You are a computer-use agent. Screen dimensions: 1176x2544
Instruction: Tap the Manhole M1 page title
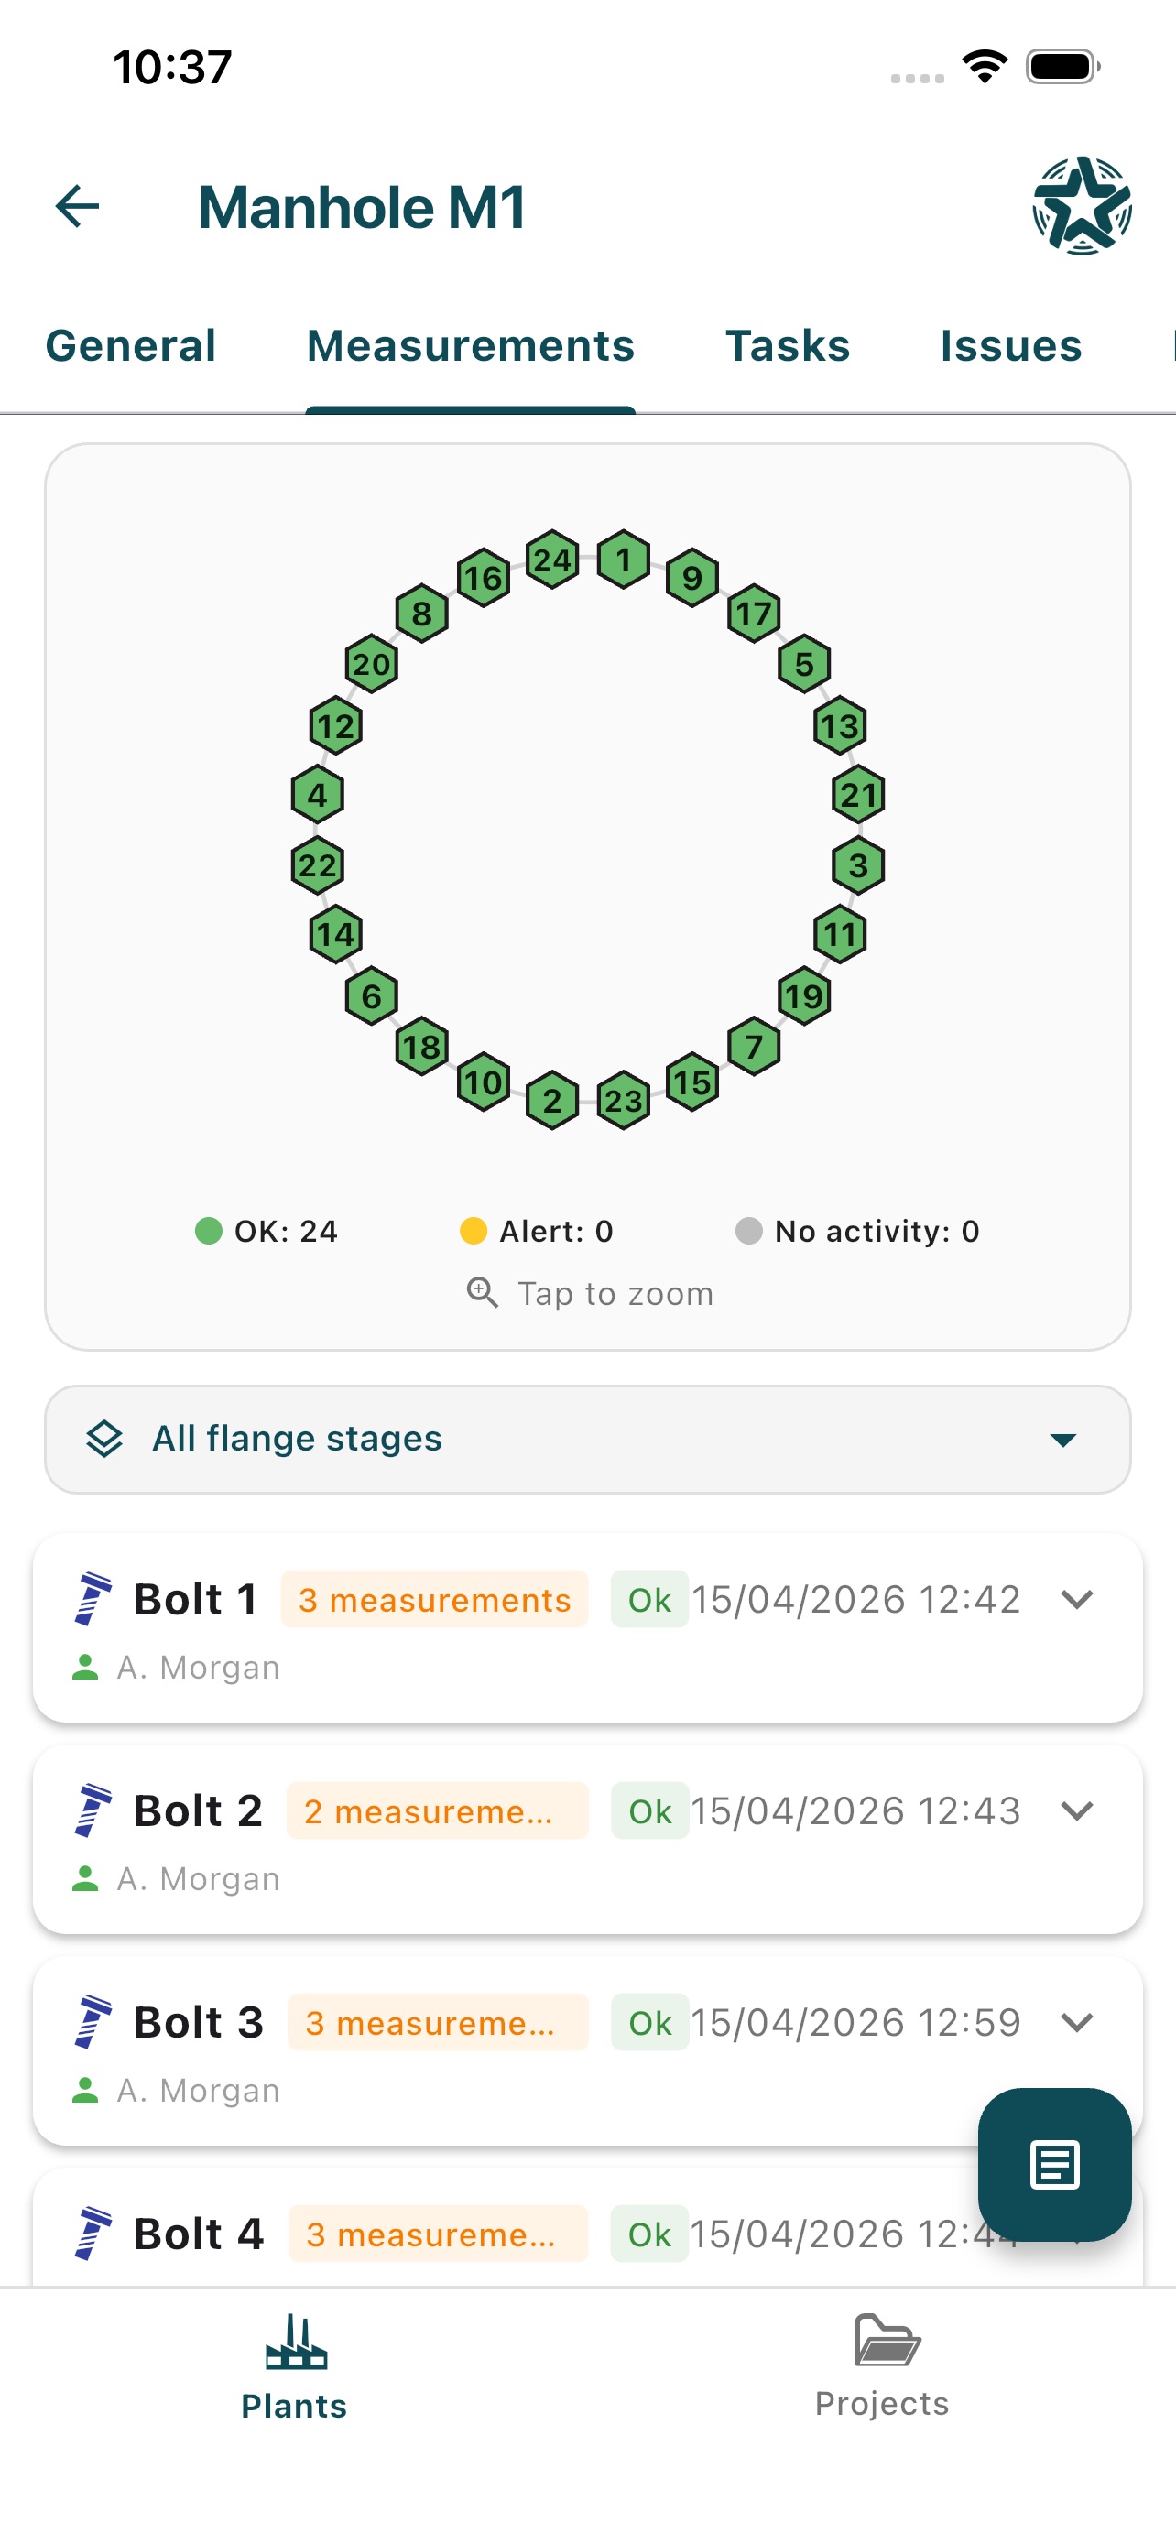pos(362,207)
